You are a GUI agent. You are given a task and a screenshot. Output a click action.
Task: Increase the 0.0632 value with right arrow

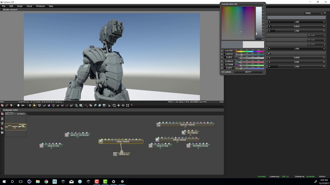[x=324, y=26]
